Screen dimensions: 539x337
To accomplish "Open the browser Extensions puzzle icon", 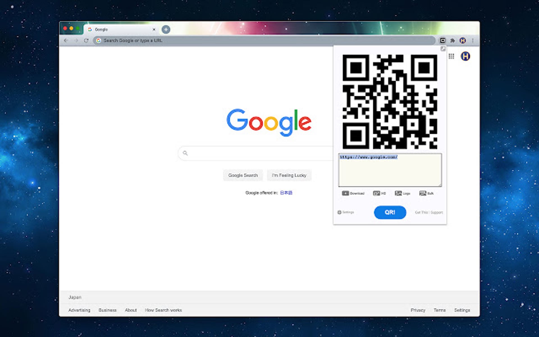I will coord(453,40).
